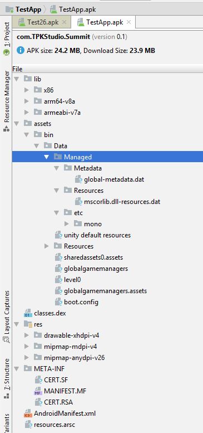
Task: Click global-metadata.dat file icon
Action: (x=78, y=179)
